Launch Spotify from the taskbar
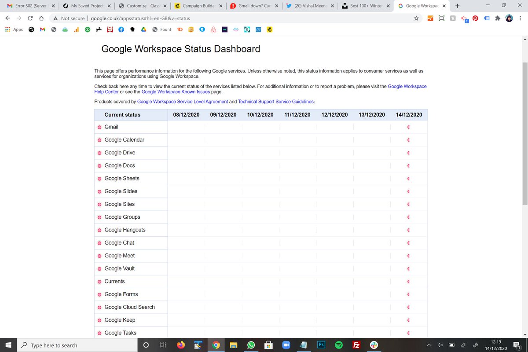Screen dimensions: 528x352 click(x=339, y=345)
